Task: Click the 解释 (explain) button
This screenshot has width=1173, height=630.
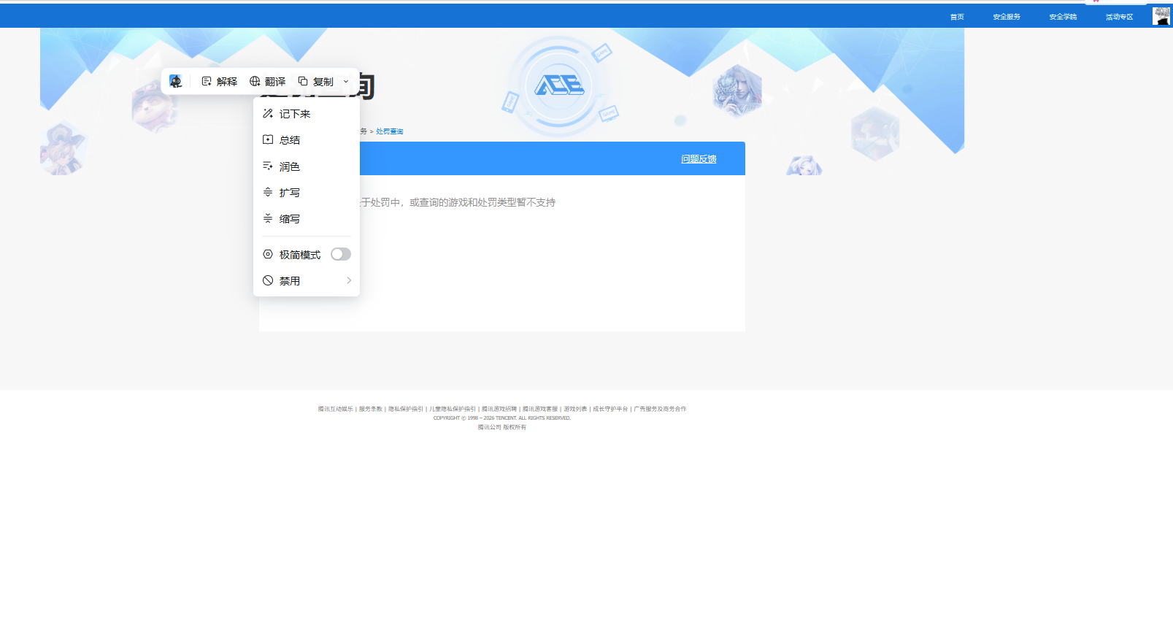Action: (x=220, y=81)
